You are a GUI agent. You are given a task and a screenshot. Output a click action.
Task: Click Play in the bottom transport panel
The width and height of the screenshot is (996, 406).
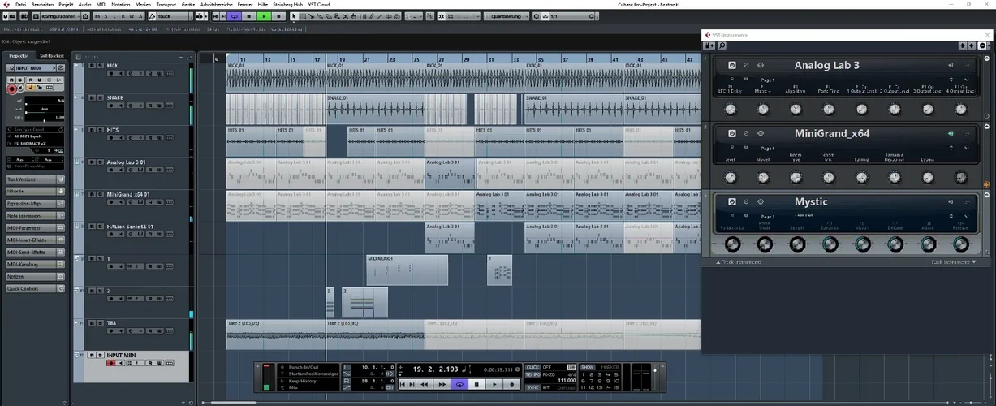pos(494,384)
